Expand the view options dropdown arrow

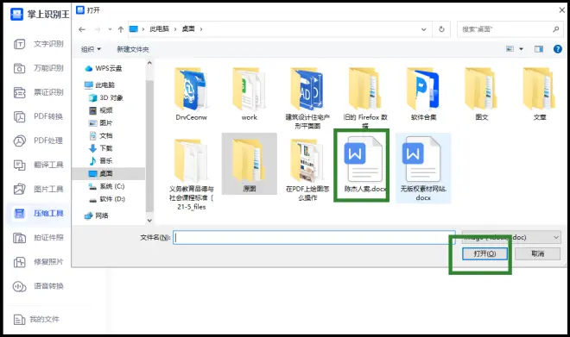click(x=521, y=49)
